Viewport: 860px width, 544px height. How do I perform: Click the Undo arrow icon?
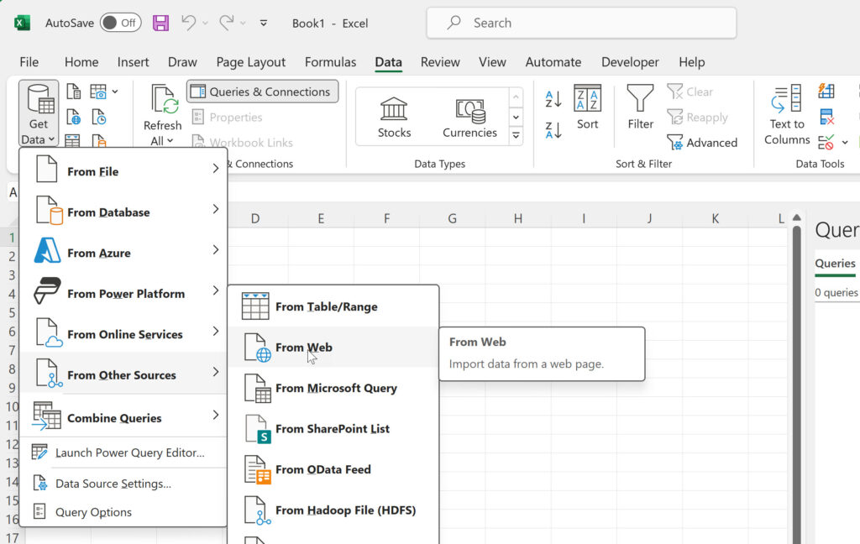(x=189, y=23)
